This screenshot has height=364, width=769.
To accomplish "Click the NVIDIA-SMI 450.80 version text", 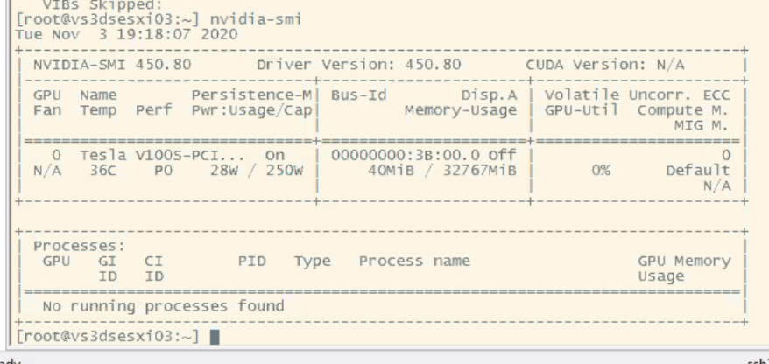I will coord(112,65).
